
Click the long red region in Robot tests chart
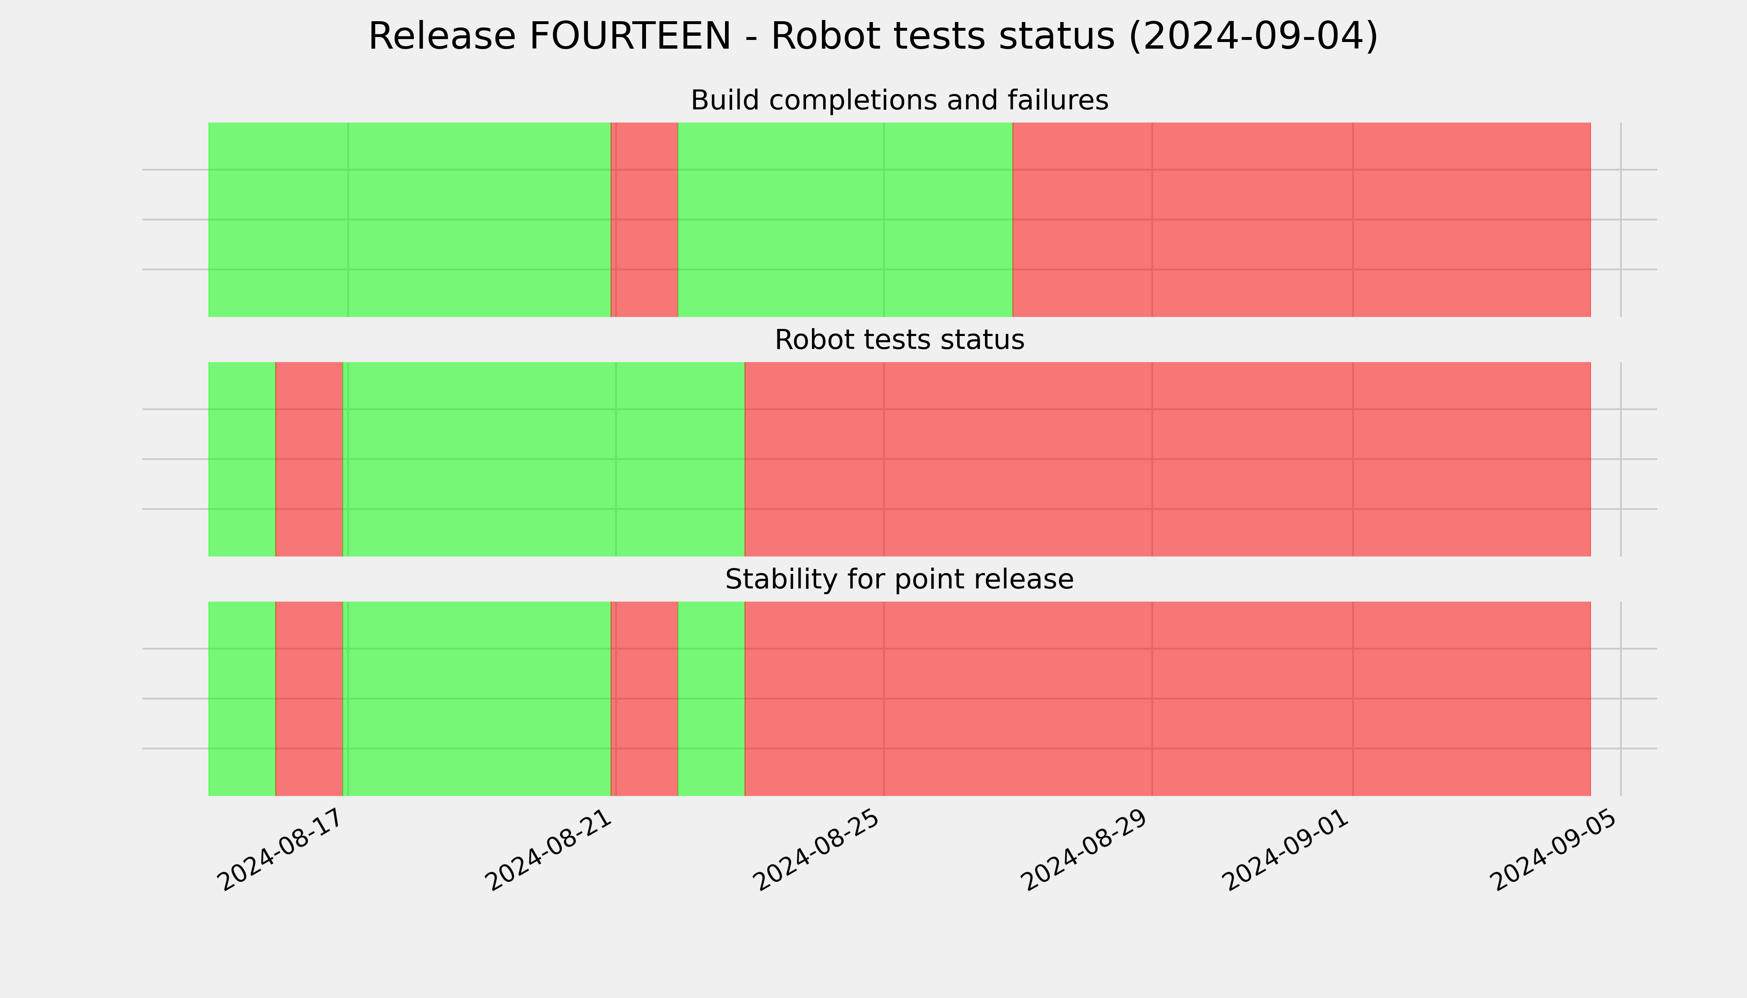point(1168,459)
